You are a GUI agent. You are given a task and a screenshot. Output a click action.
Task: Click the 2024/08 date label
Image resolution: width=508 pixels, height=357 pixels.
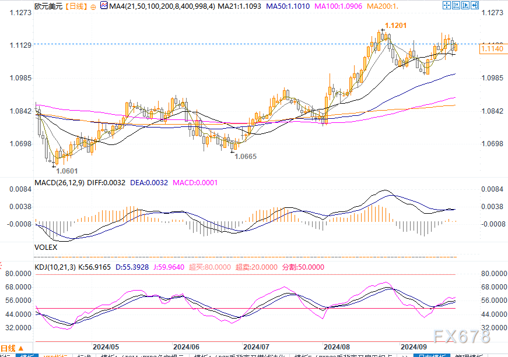337,347
